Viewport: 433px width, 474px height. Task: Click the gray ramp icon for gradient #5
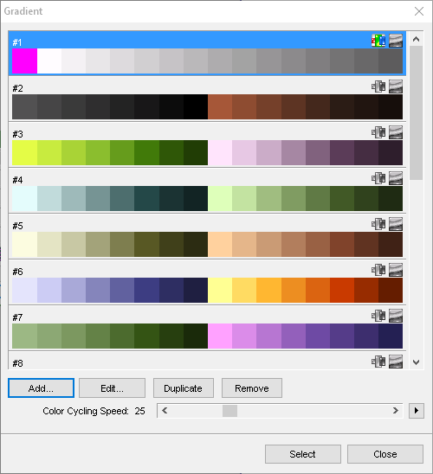coord(396,224)
